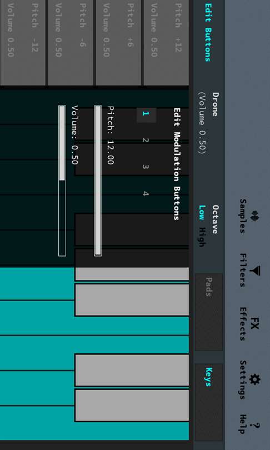Select modulation button 1
The width and height of the screenshot is (270, 450).
coord(146,115)
